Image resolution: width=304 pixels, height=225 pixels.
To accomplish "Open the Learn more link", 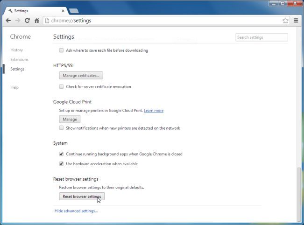I will (154, 111).
